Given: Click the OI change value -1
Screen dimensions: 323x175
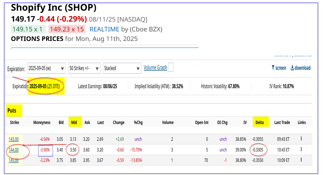Looking at the screenshot, I should [x=225, y=160].
